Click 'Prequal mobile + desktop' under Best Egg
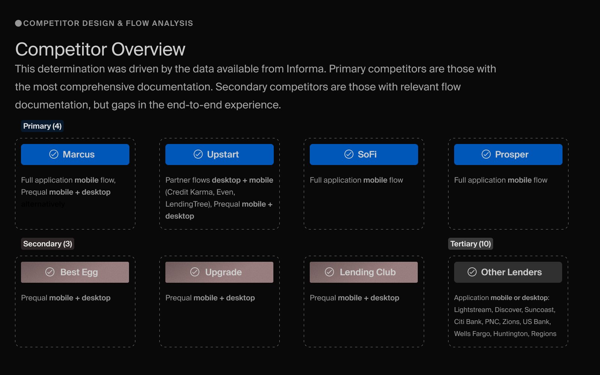Screen dimensions: 600x375 click(x=66, y=298)
